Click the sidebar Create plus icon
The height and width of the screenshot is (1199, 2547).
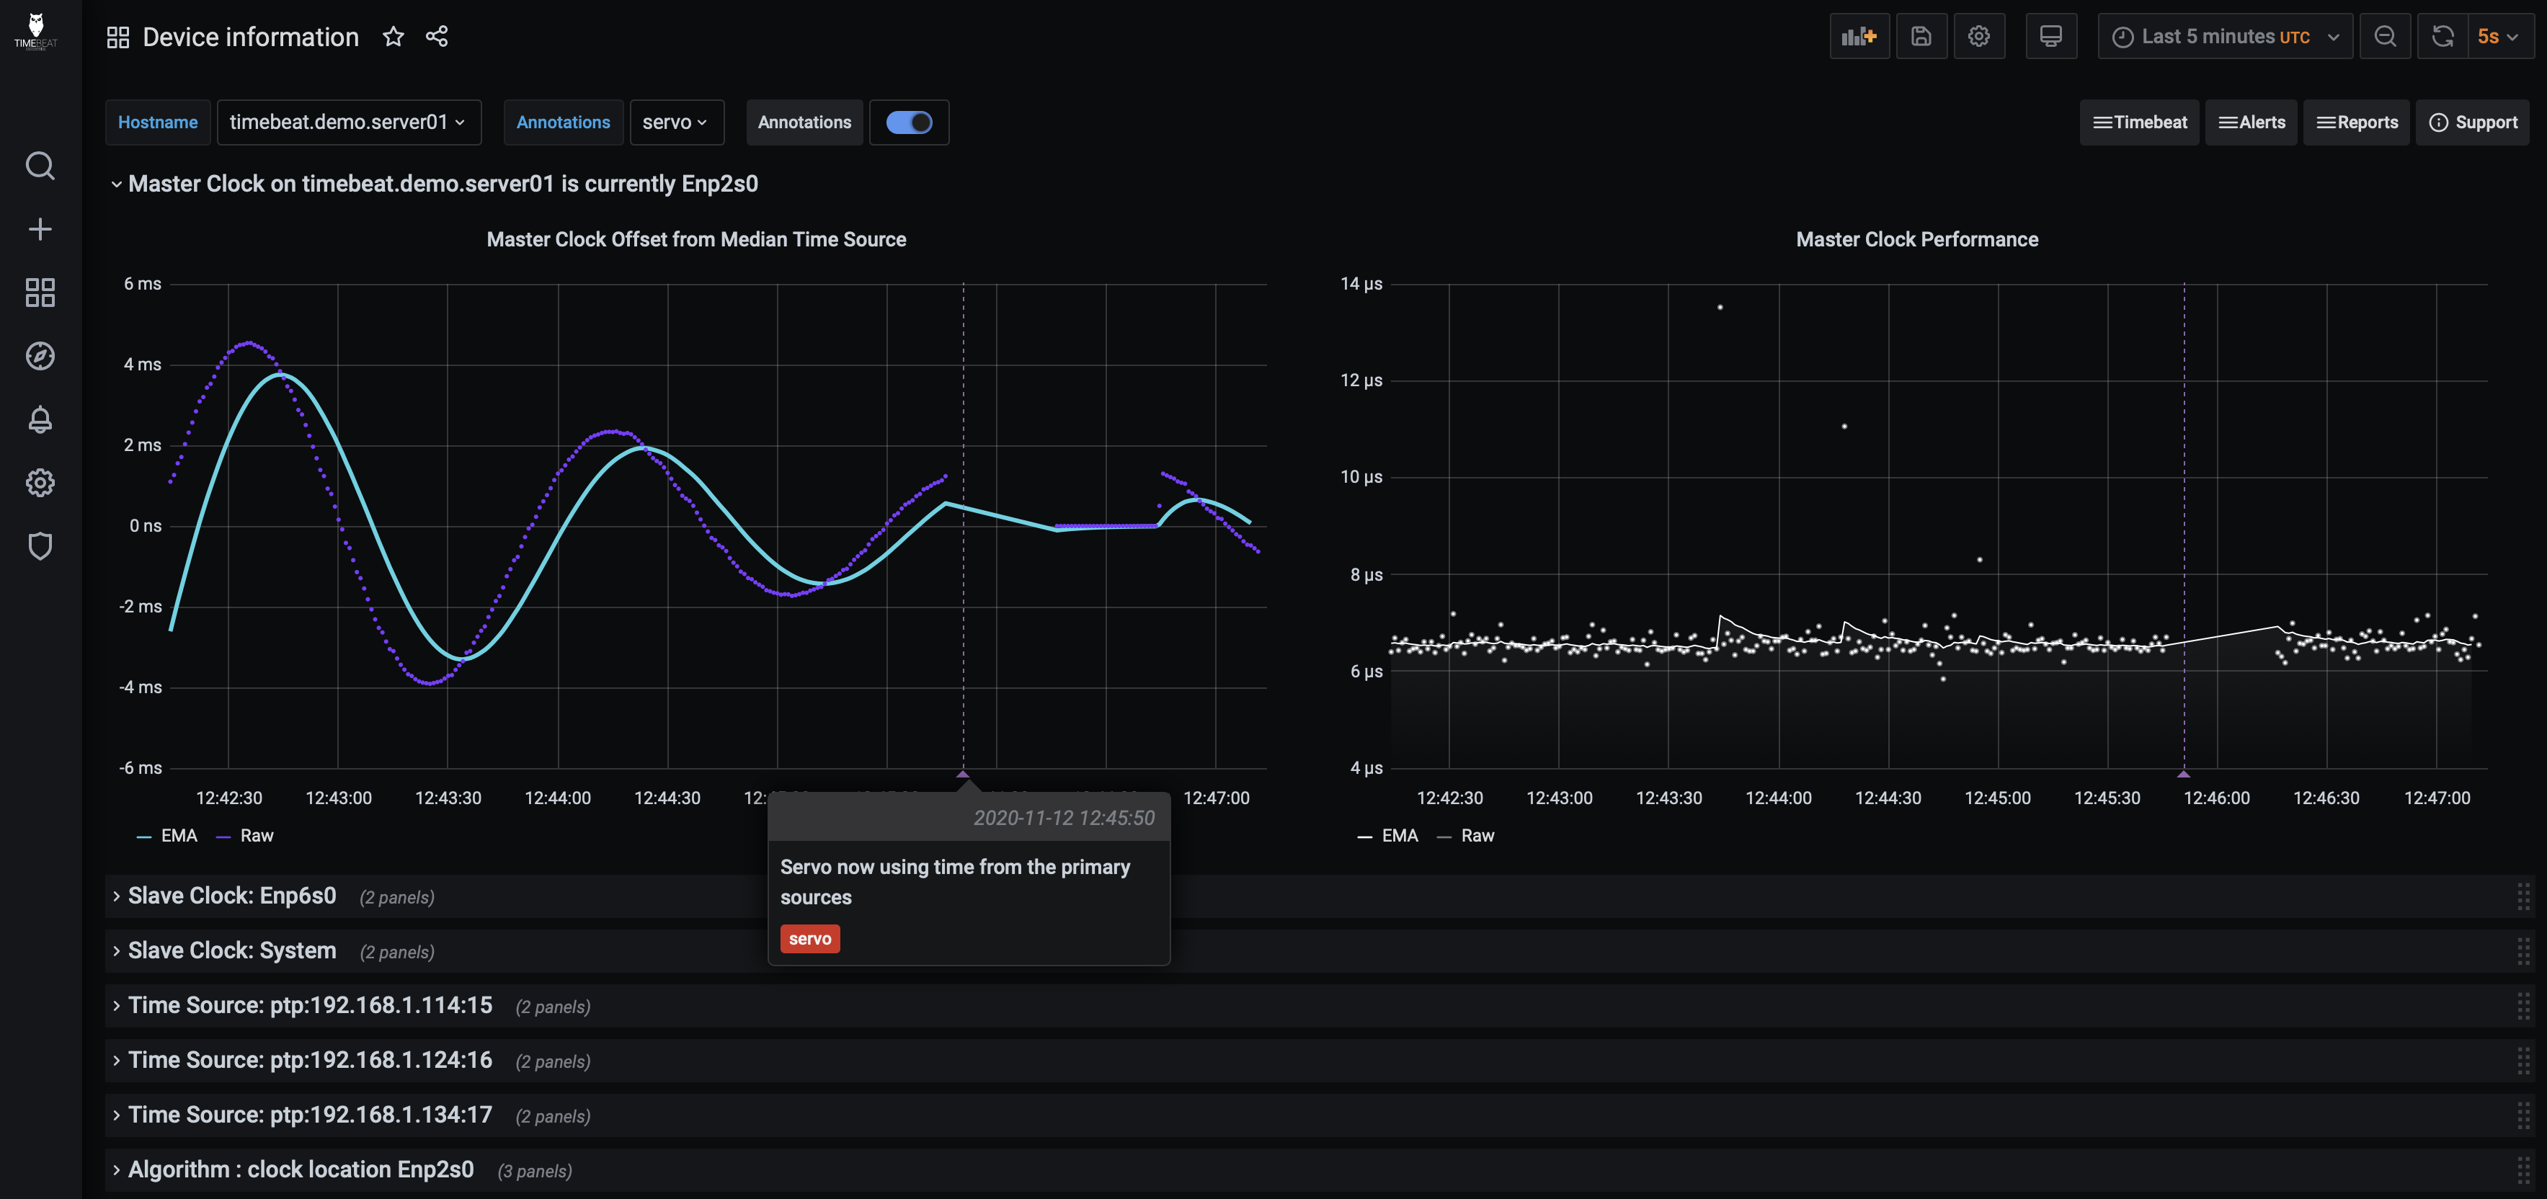pos(40,229)
